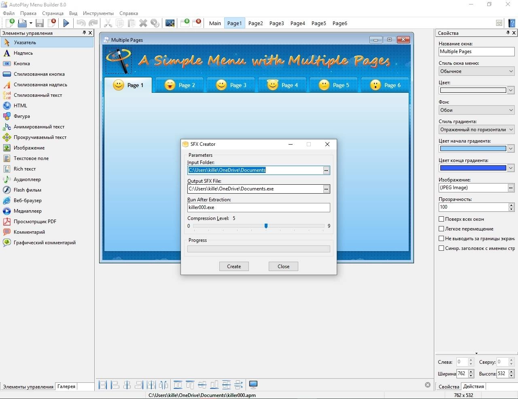
Task: Click the open project folder icon
Action: coord(22,23)
